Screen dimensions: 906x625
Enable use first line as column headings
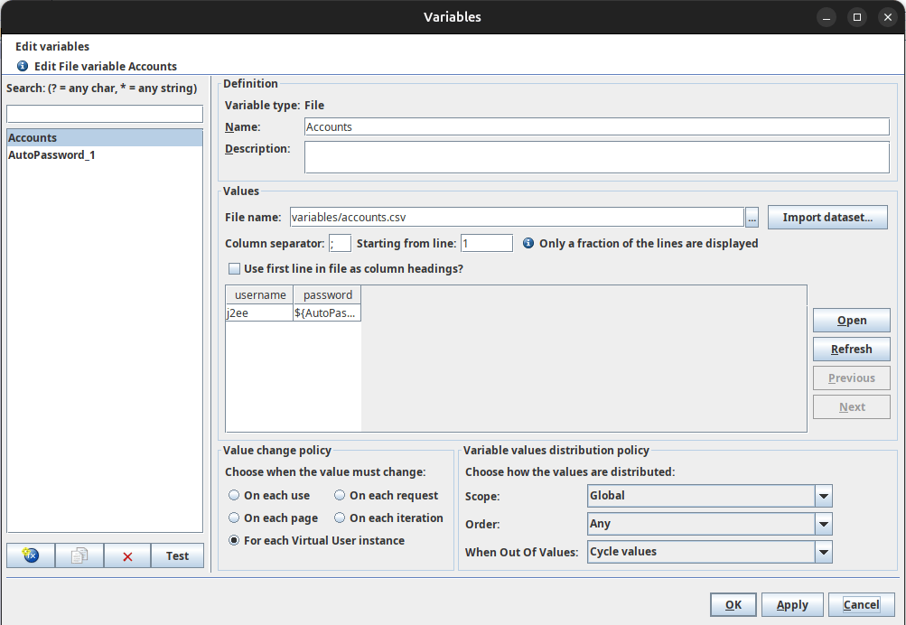point(234,268)
